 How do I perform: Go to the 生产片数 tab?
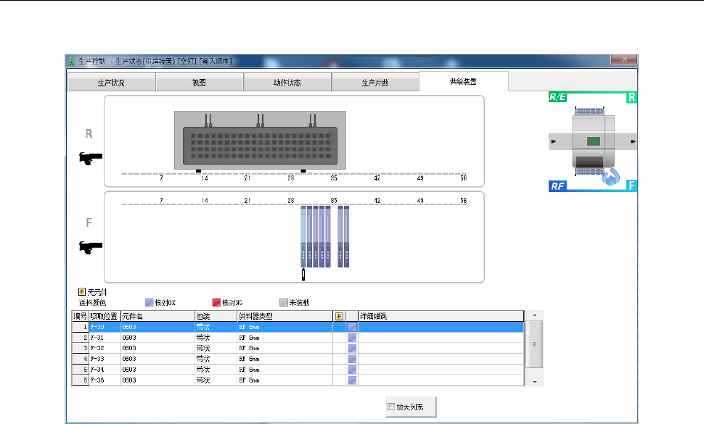coord(375,83)
